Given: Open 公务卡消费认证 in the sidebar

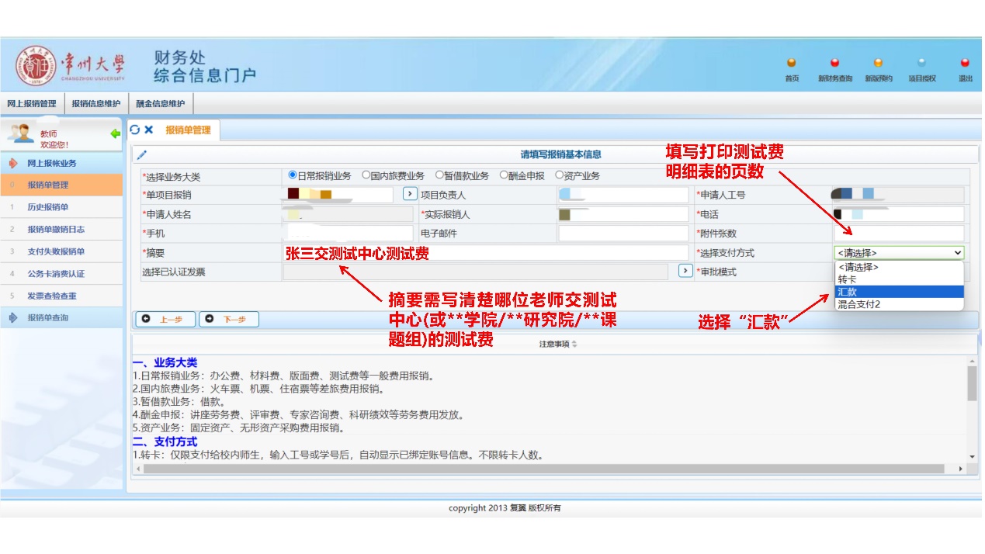Looking at the screenshot, I should click(x=61, y=274).
